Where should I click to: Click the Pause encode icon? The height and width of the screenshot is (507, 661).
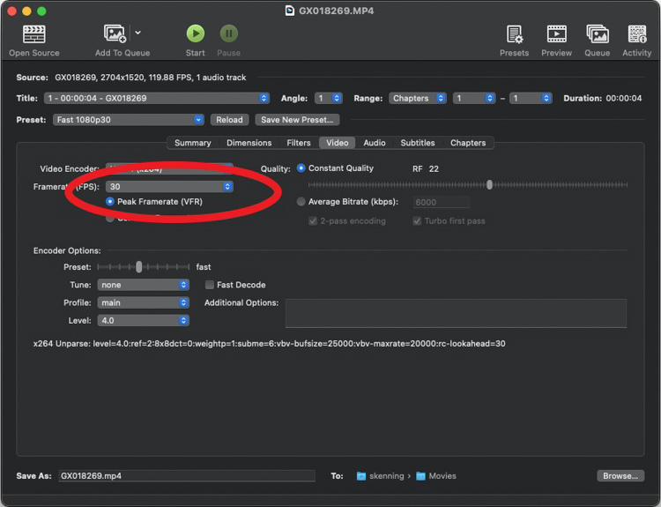click(x=229, y=34)
